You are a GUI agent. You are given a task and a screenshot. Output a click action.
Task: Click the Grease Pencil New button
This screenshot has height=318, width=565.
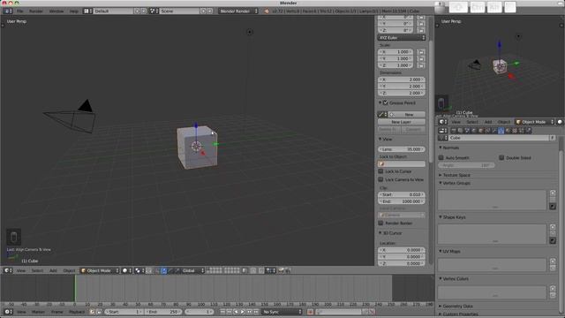pos(408,114)
